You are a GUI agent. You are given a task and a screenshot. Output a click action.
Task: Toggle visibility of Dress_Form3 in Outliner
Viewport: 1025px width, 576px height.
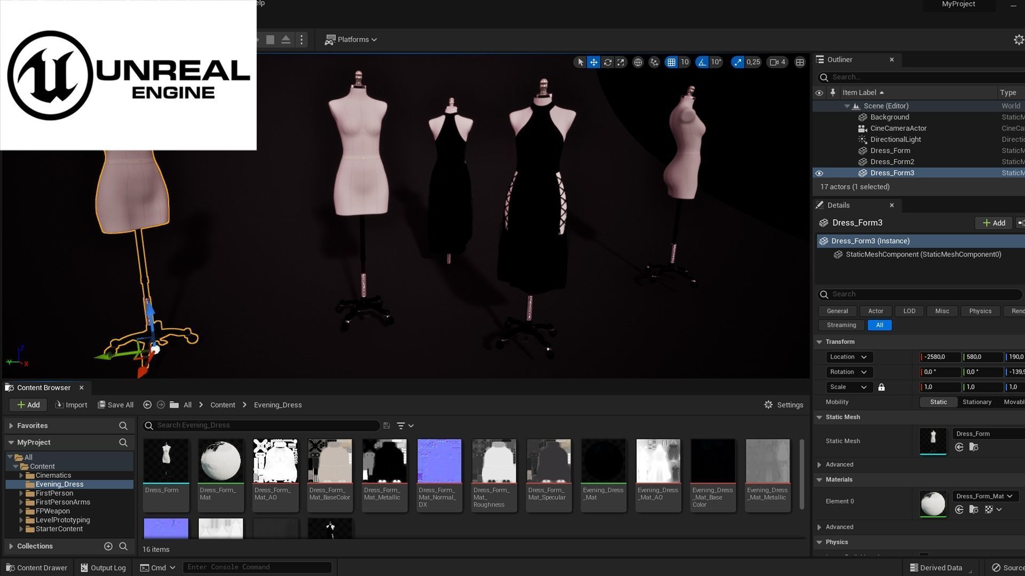point(819,173)
